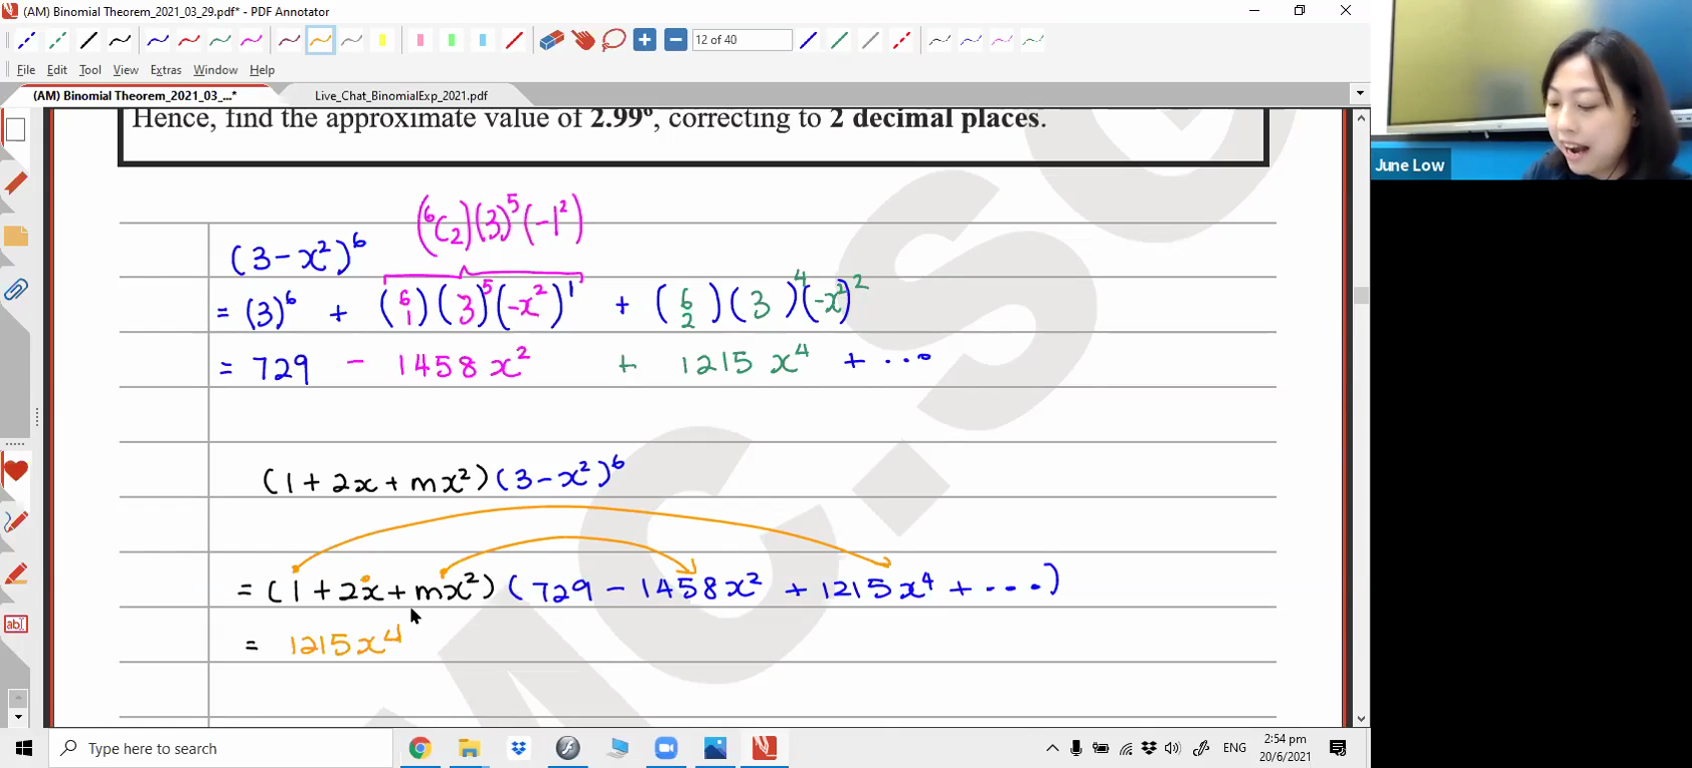Open the Tool menu
1692x768 pixels.
90,70
